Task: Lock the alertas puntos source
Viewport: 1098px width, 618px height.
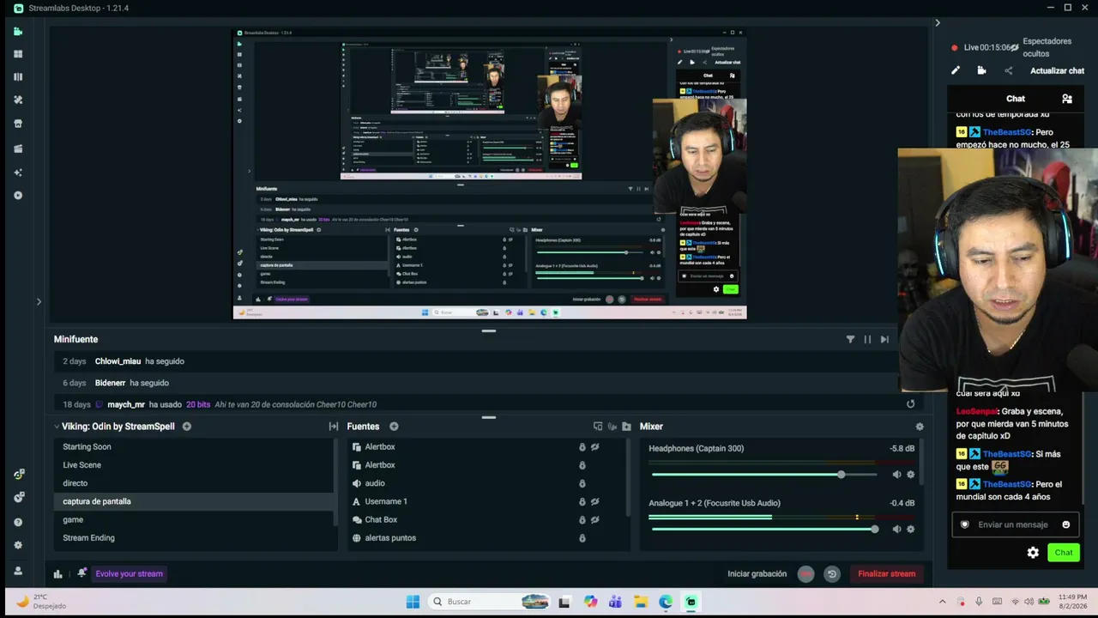Action: [x=582, y=538]
